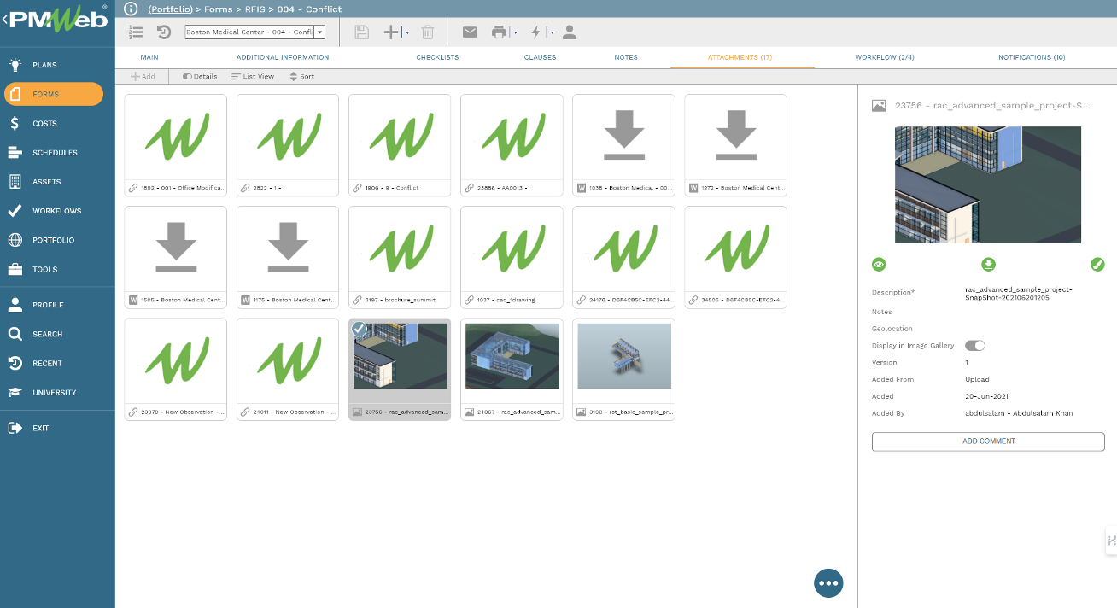Select the 3197 brochure_summit attachment
This screenshot has height=608, width=1117.
[400, 257]
